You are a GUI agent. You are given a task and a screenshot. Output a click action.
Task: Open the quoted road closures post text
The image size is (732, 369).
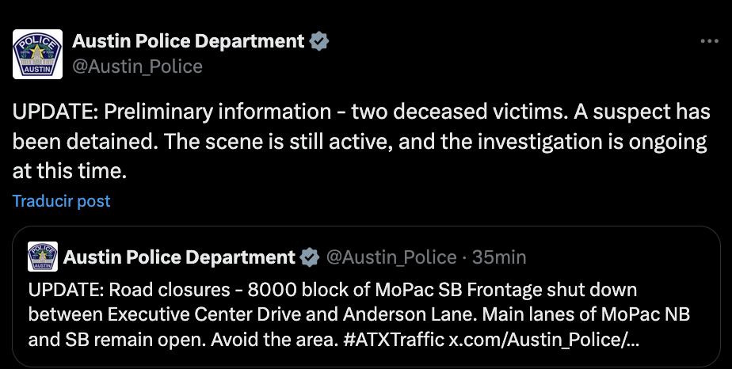pyautogui.click(x=359, y=314)
